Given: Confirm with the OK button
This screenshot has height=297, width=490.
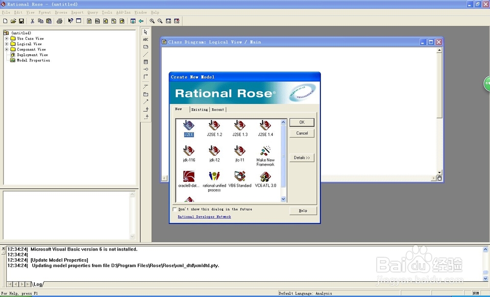Looking at the screenshot, I should [x=302, y=122].
